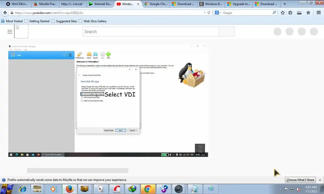Open the Firefox hamburger menu
324x194 pixels.
319,13
